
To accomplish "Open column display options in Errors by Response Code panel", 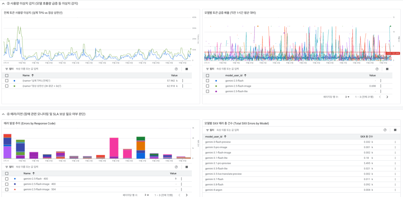I will coord(186,167).
